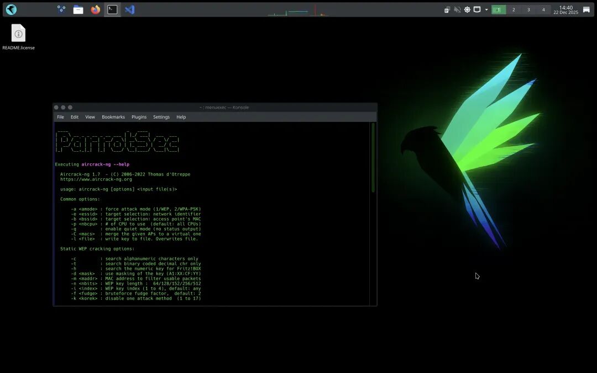Show the desktop using the panel's rightmost button
The width and height of the screenshot is (597, 373).
point(585,9)
